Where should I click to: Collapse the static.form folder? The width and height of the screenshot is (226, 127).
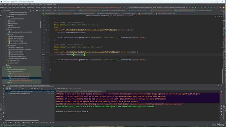tap(6, 45)
